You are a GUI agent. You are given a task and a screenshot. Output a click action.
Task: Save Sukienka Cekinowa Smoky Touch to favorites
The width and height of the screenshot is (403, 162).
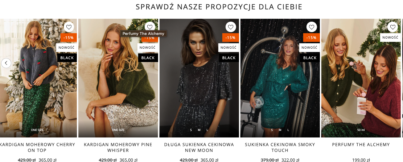tap(312, 27)
